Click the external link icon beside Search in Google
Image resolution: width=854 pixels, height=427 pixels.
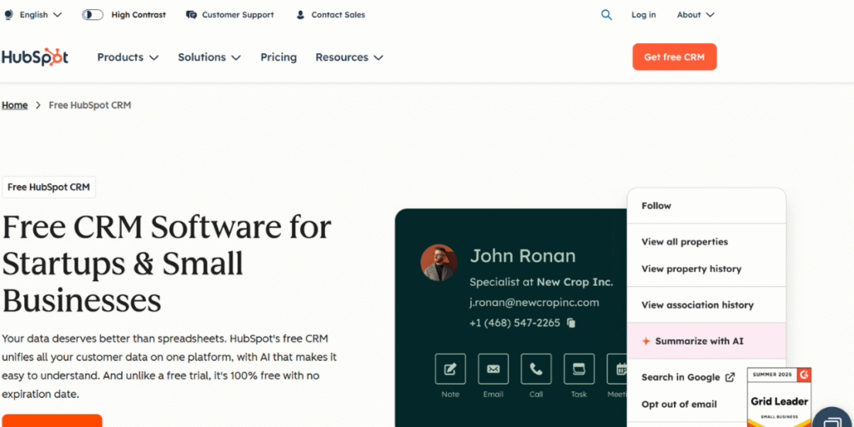click(x=730, y=377)
